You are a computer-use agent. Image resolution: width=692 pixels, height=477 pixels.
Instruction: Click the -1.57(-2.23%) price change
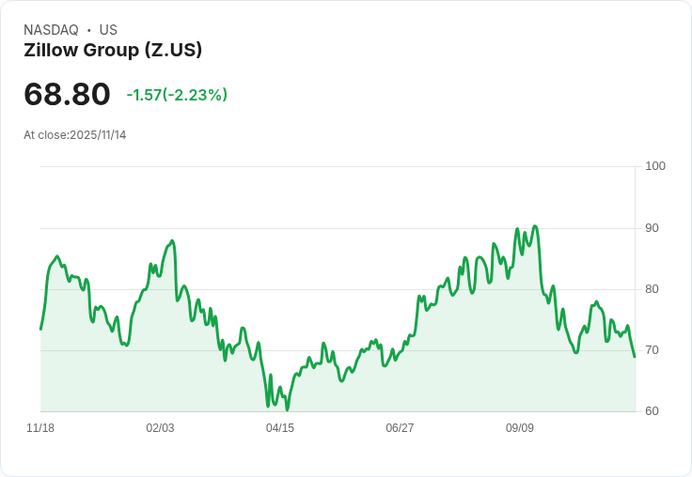click(x=177, y=95)
